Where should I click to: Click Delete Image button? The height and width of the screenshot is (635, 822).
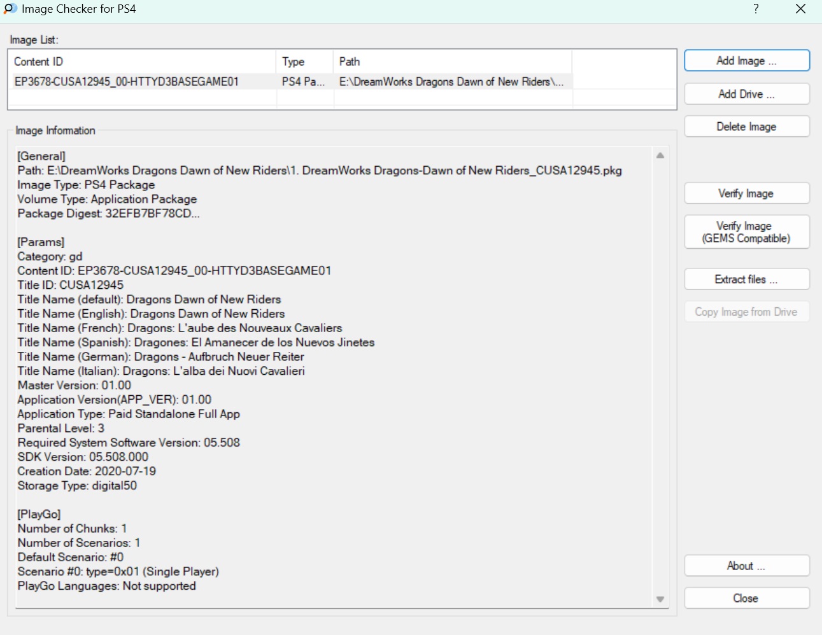(x=746, y=127)
